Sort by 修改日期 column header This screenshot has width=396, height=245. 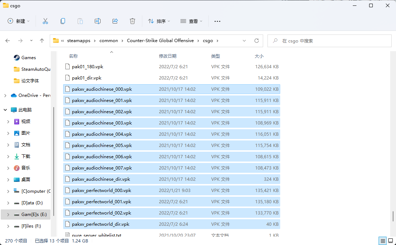pyautogui.click(x=168, y=56)
